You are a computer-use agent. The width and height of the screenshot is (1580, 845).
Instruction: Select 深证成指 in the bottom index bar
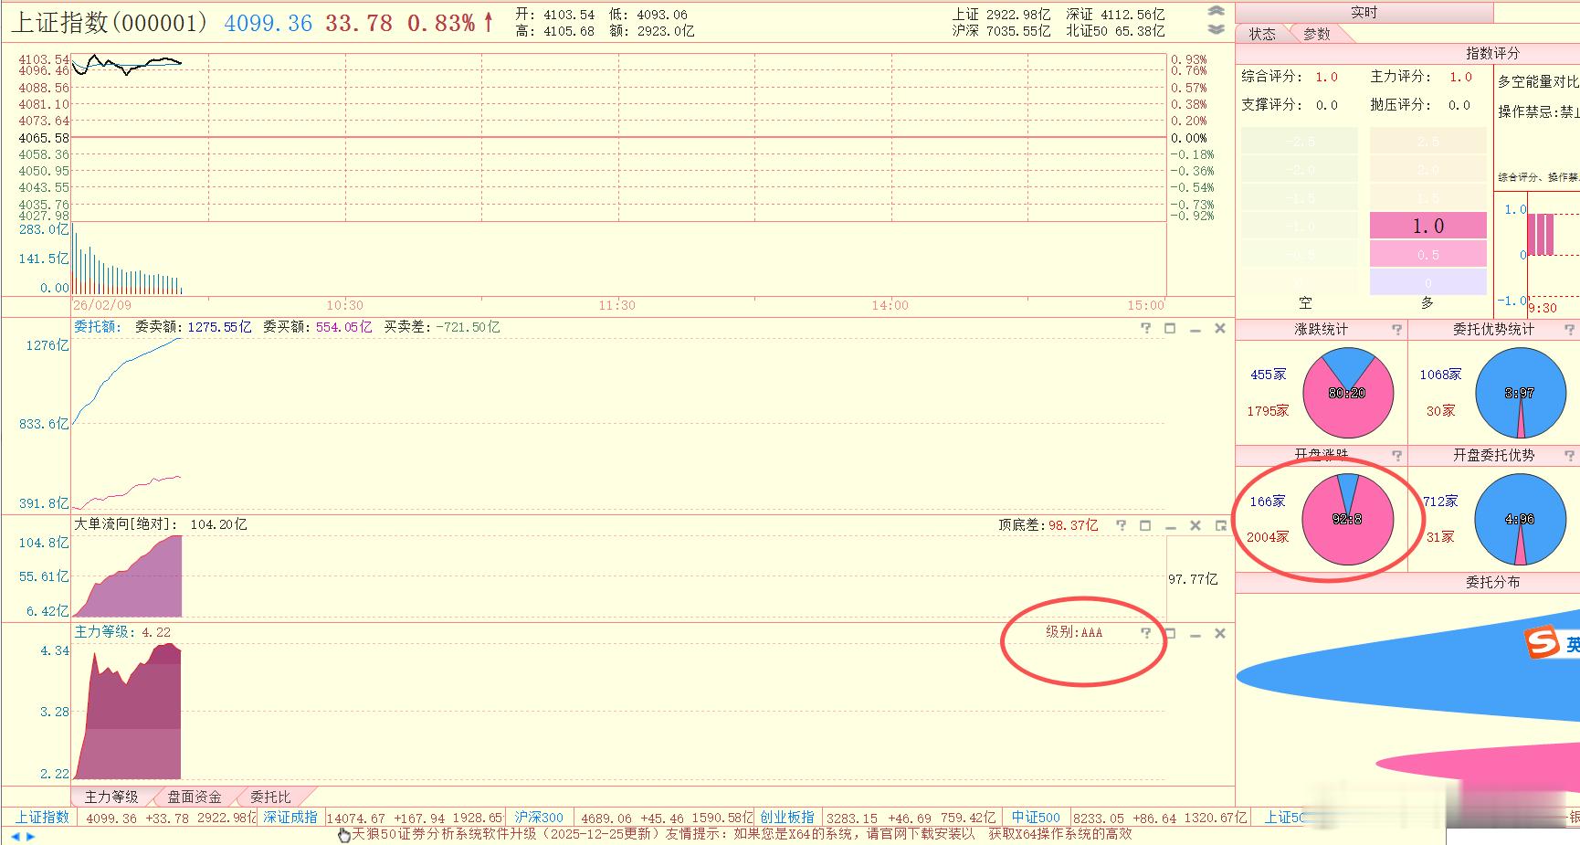tap(290, 818)
